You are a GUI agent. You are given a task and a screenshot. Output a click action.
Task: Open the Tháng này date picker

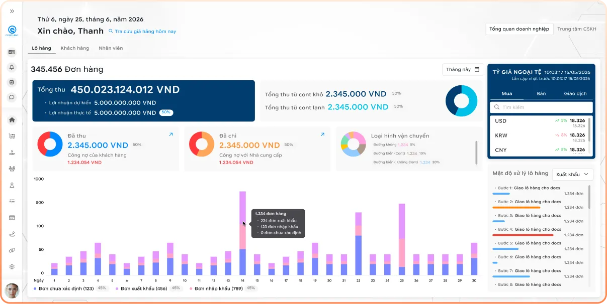463,69
